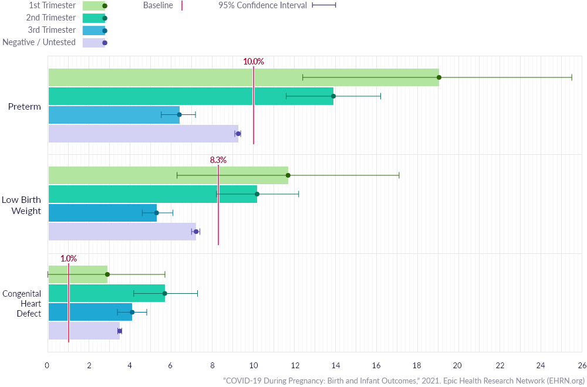Viewport: 587px width, 387px height.
Task: Click the 95% Confidence Interval legend icon
Action: [324, 5]
